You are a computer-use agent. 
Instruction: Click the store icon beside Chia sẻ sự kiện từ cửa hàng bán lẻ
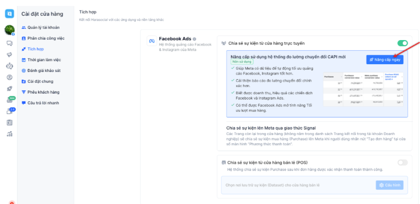pos(224,163)
